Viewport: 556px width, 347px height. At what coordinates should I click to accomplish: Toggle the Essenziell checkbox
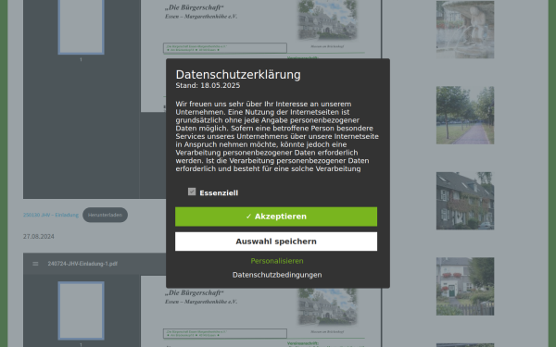click(x=192, y=192)
